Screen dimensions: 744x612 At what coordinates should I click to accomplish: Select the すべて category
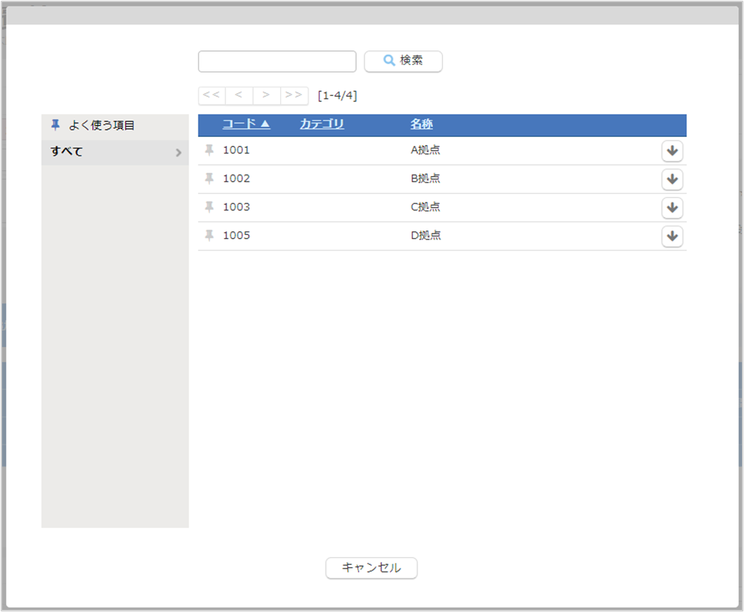point(67,152)
